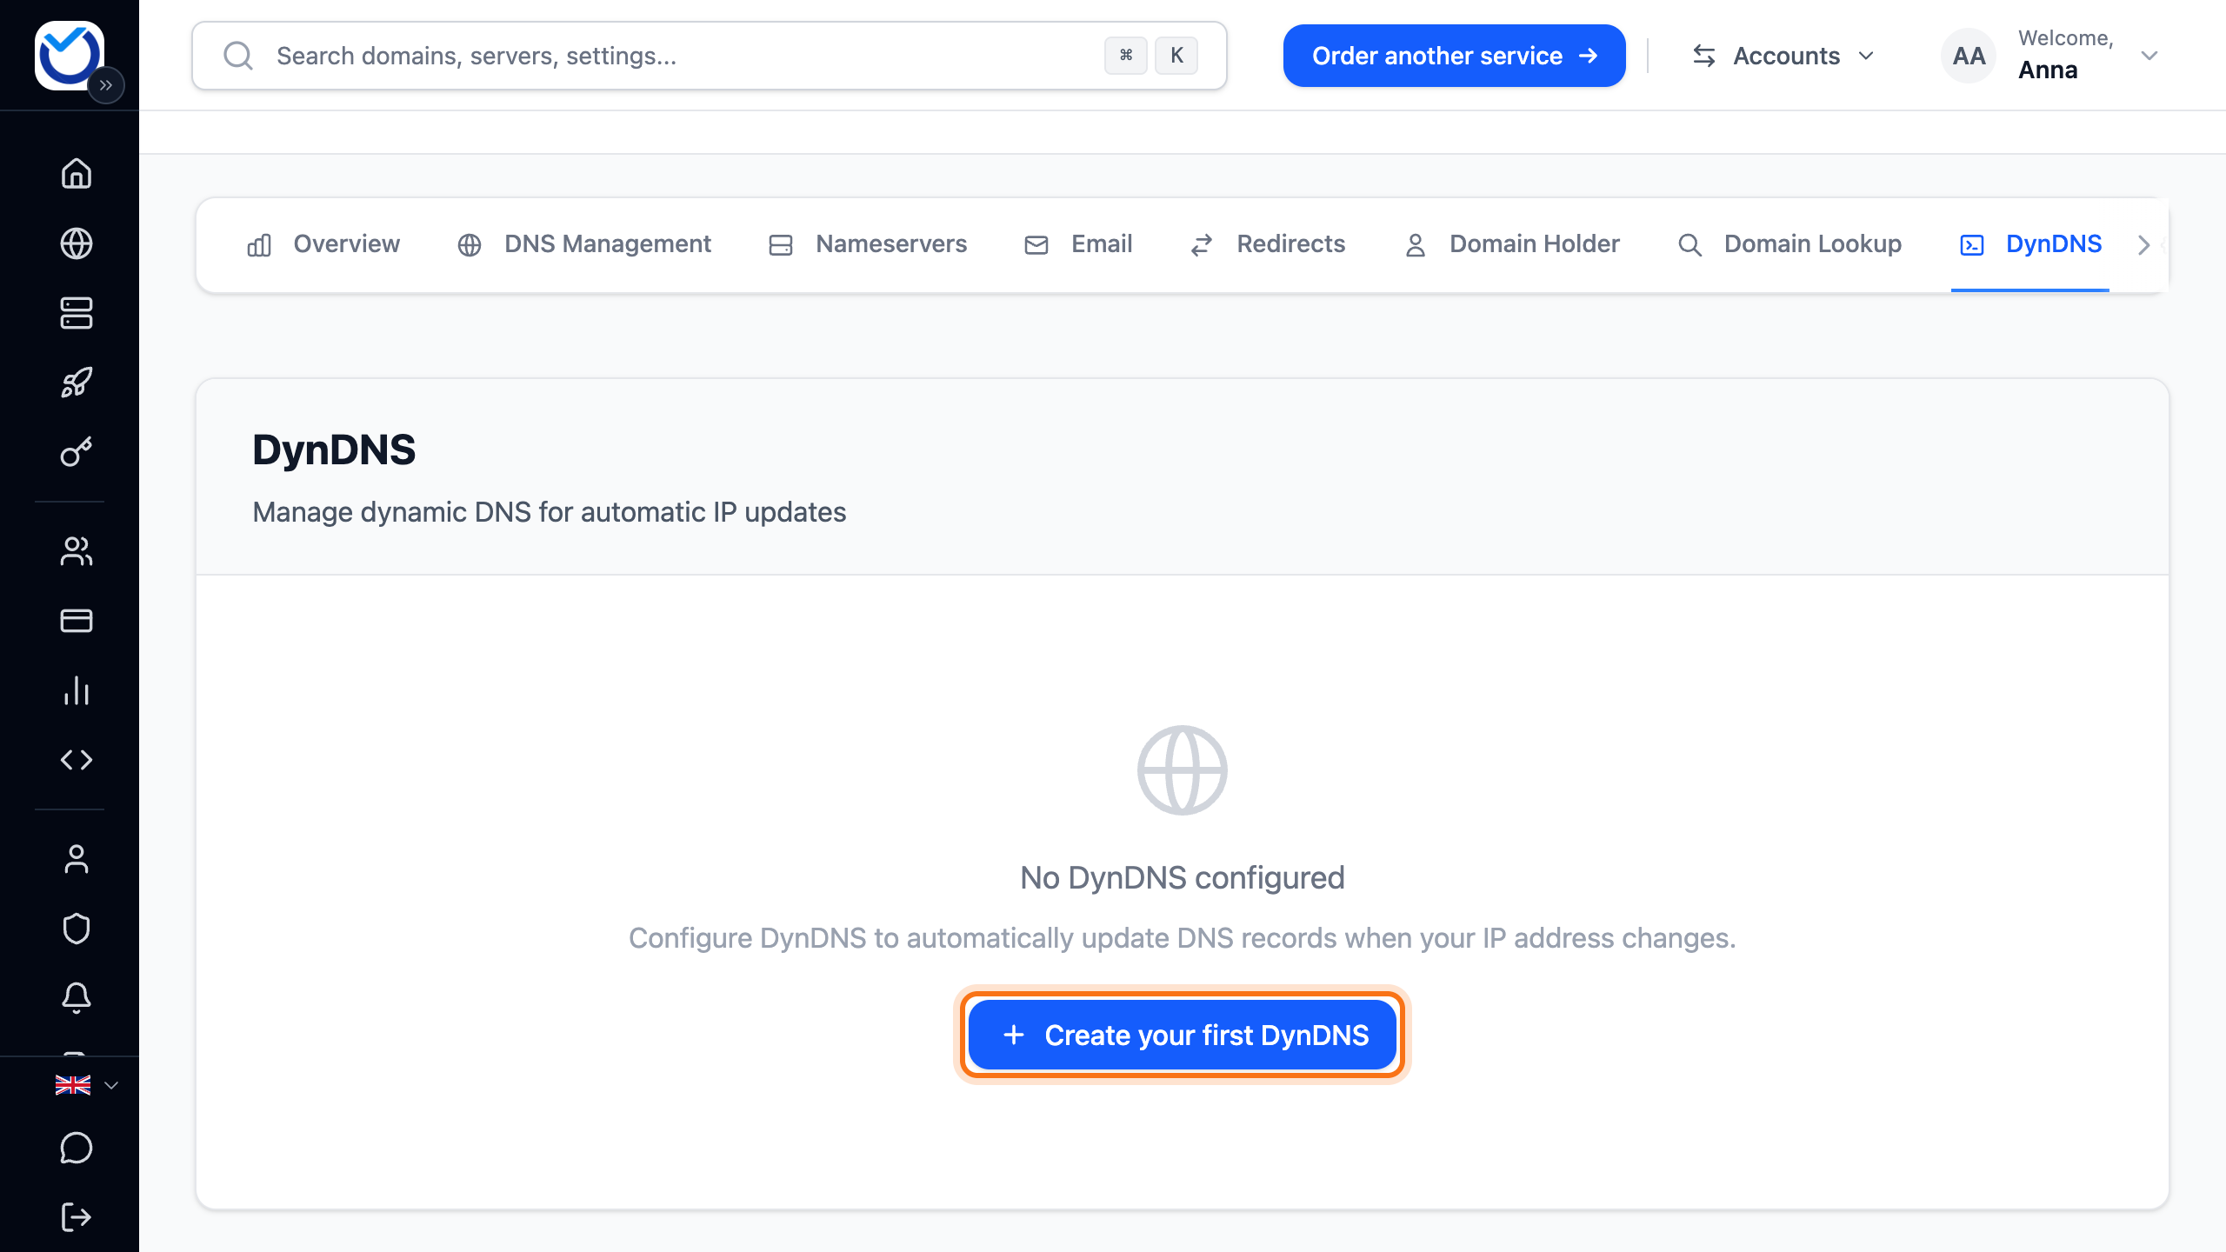The image size is (2226, 1252).
Task: Click Create your first DynDNS button
Action: [x=1183, y=1035]
